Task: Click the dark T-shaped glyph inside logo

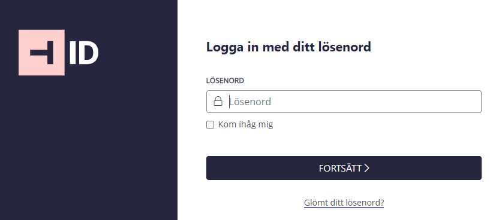Action: click(x=41, y=53)
